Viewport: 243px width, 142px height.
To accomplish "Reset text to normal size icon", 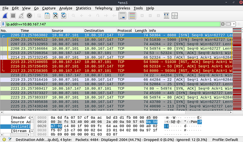I will tap(158, 16).
